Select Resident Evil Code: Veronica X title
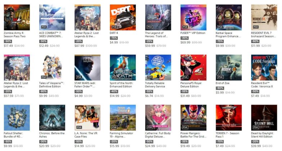 [262, 85]
